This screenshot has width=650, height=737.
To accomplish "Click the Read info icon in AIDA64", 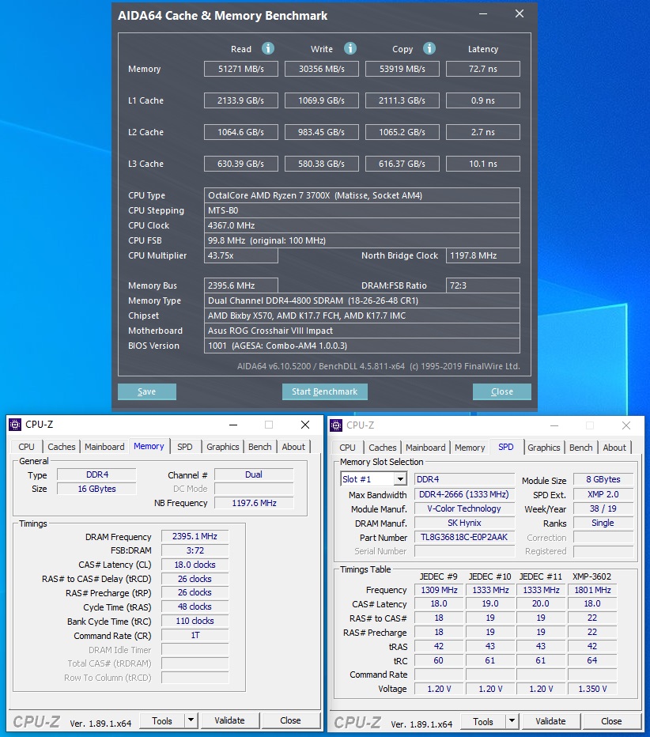I will pyautogui.click(x=268, y=48).
